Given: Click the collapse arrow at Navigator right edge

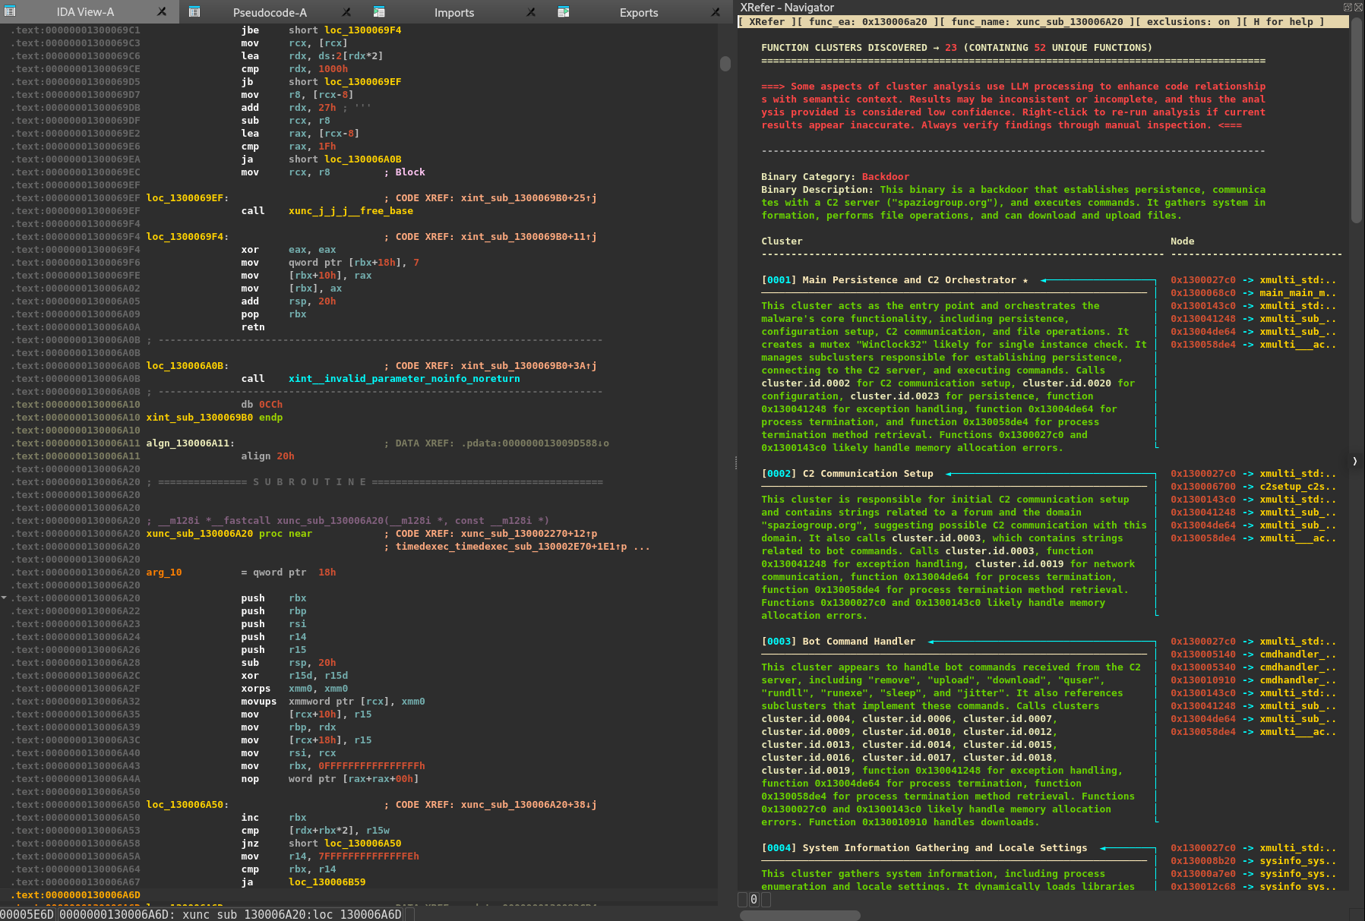Looking at the screenshot, I should point(1355,461).
